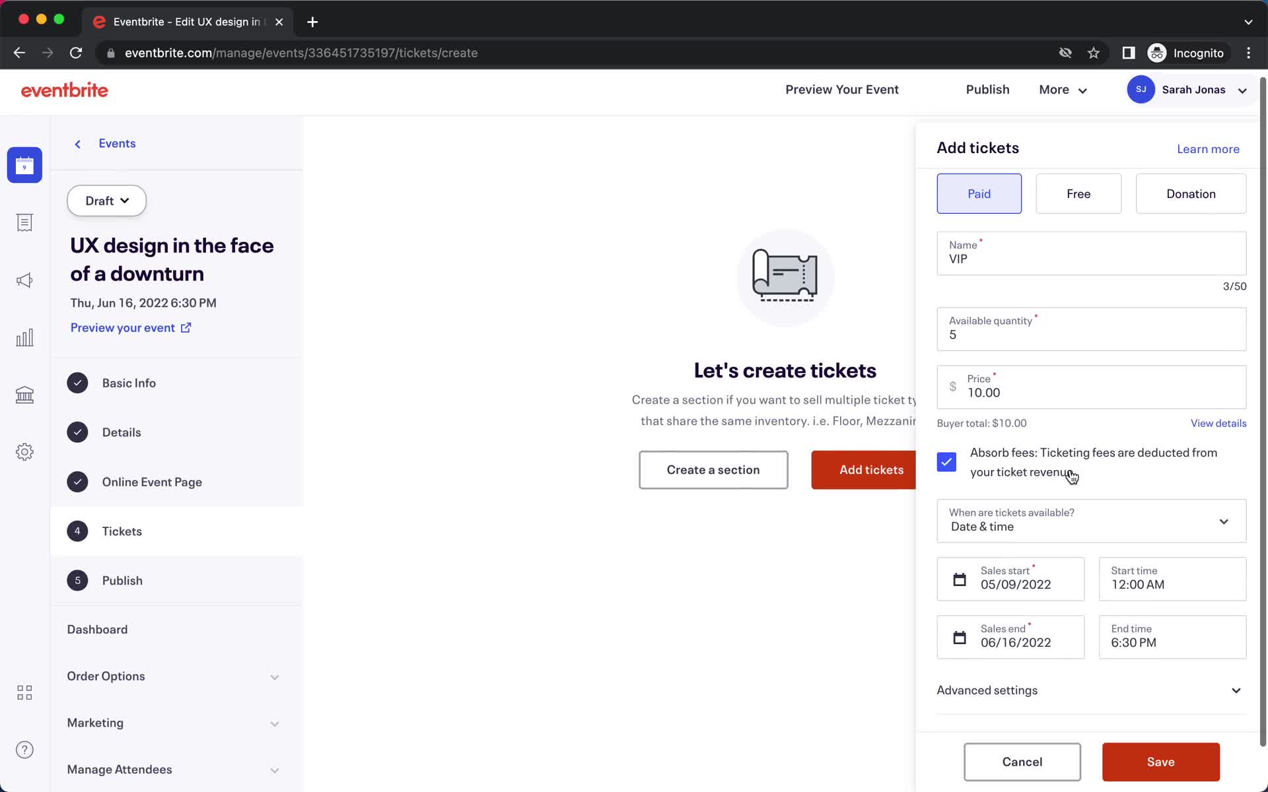Open the browser side panel icon
The width and height of the screenshot is (1268, 792).
pyautogui.click(x=1129, y=53)
